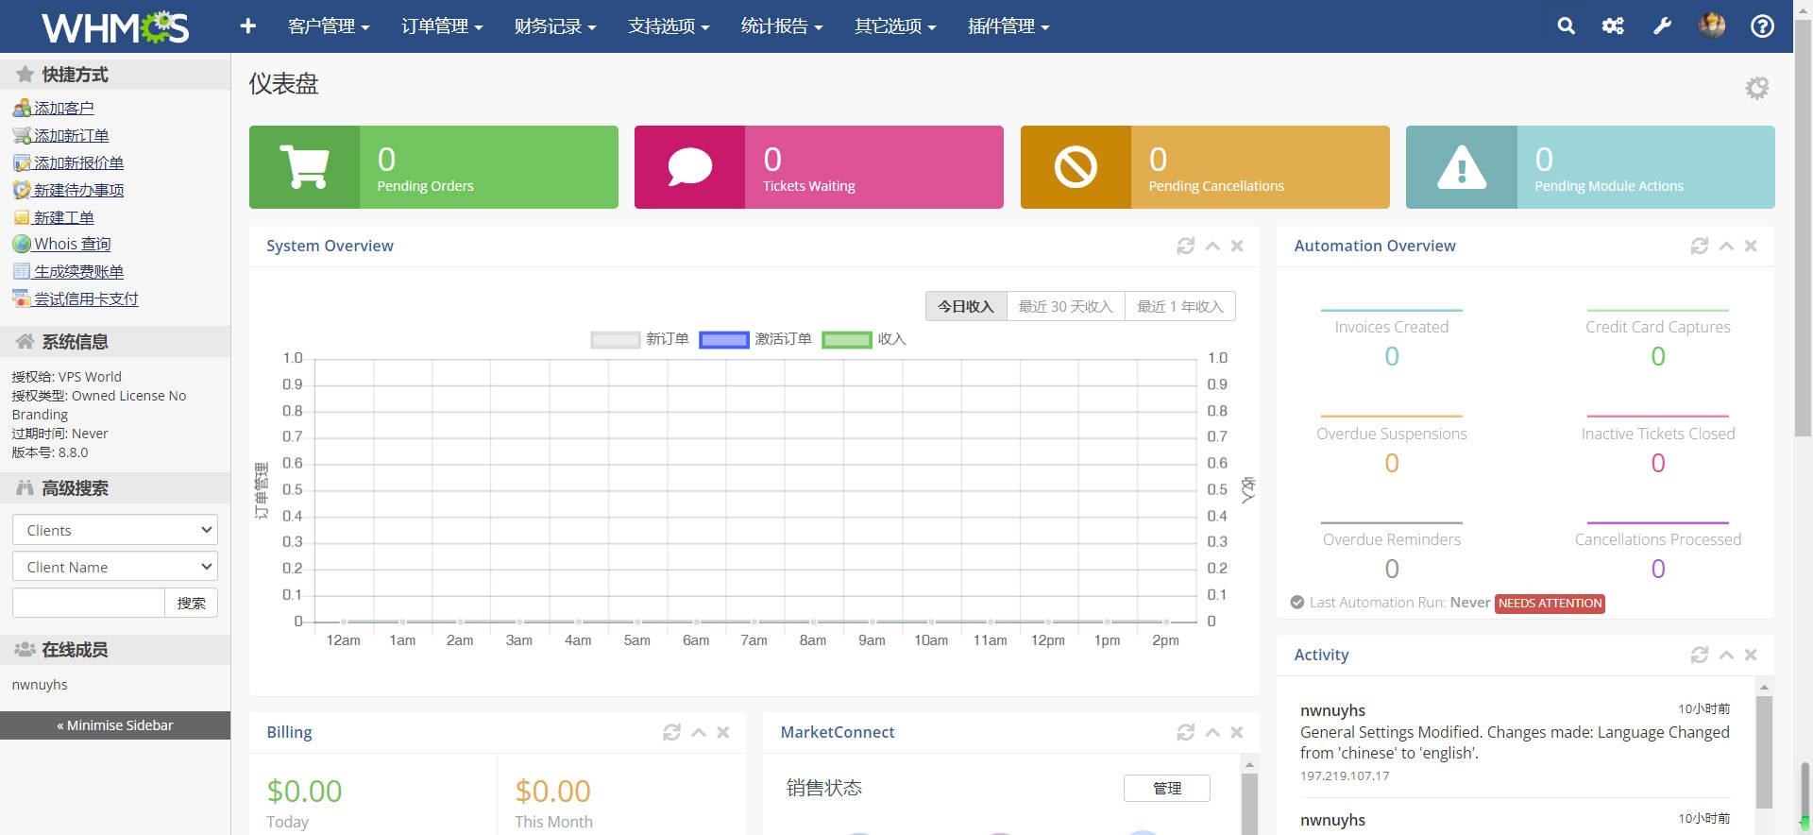Click the 搜索 search button
The image size is (1813, 835).
tap(192, 603)
